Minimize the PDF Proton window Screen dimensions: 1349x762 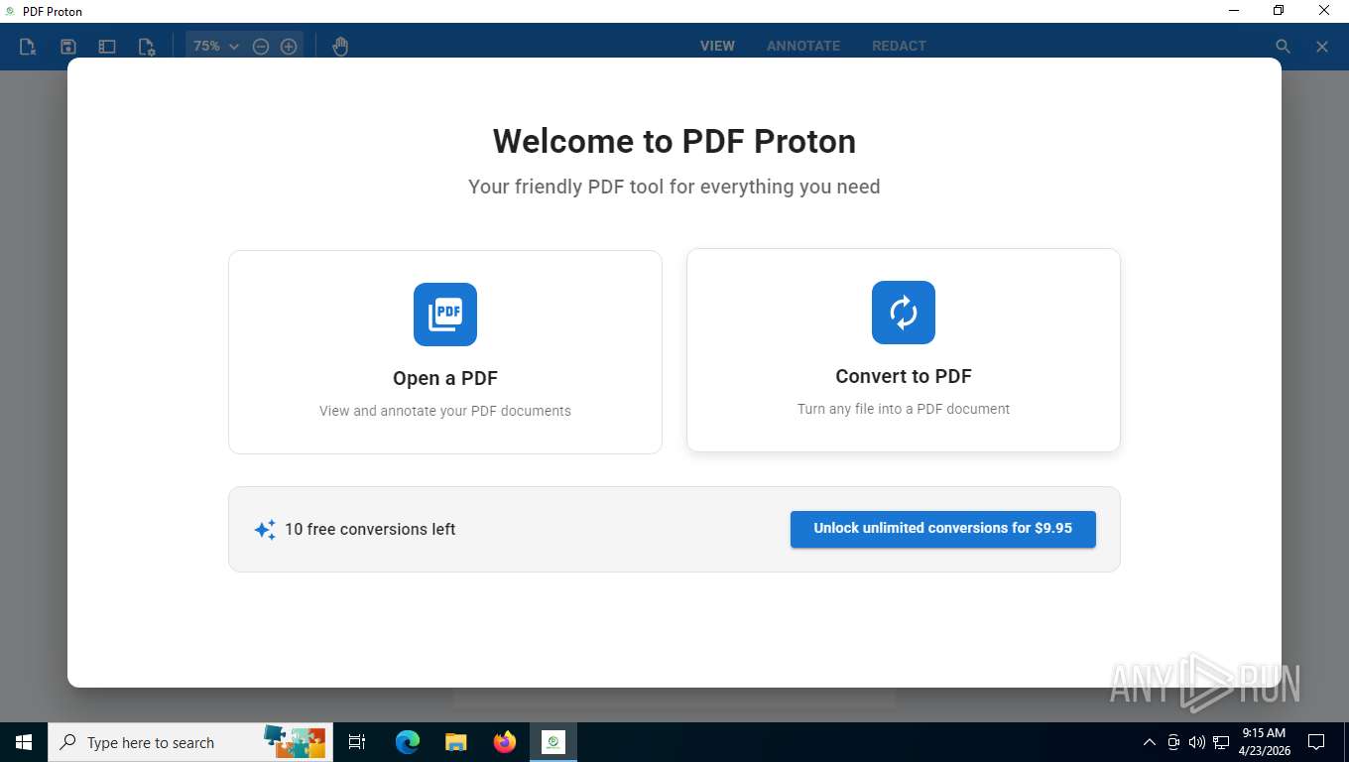1234,11
